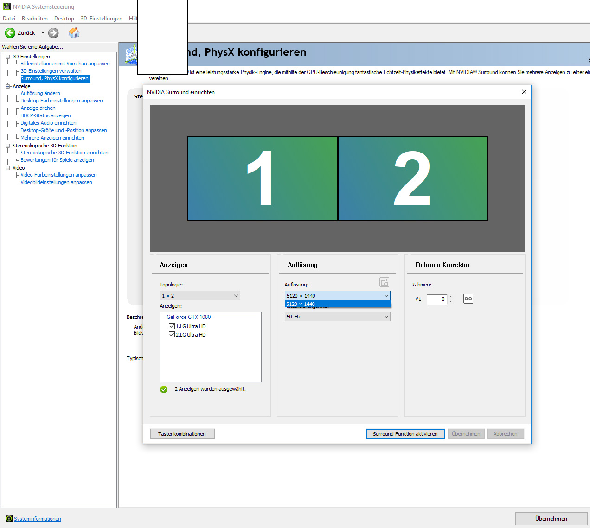Click the GeForce GTX 1080 group label
Screen dimensions: 590x528
[188, 317]
